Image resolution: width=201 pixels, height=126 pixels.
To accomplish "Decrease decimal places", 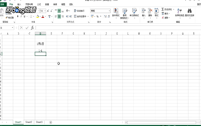I will click(109, 16).
